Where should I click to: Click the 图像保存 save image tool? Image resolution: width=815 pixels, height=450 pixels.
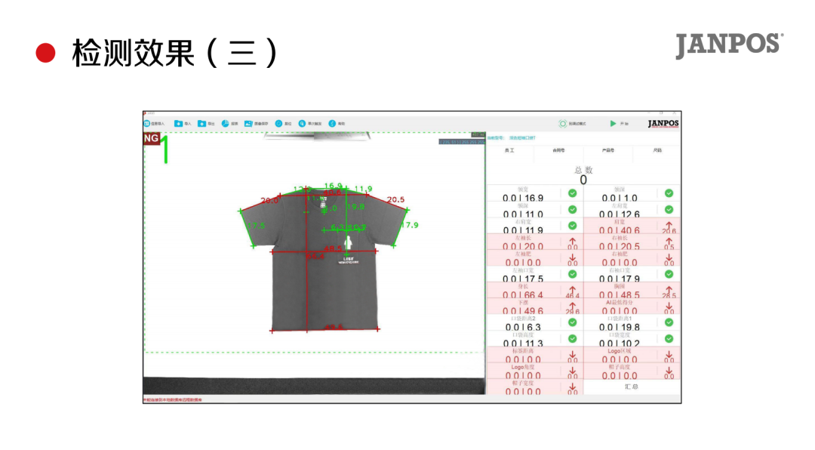coord(257,124)
